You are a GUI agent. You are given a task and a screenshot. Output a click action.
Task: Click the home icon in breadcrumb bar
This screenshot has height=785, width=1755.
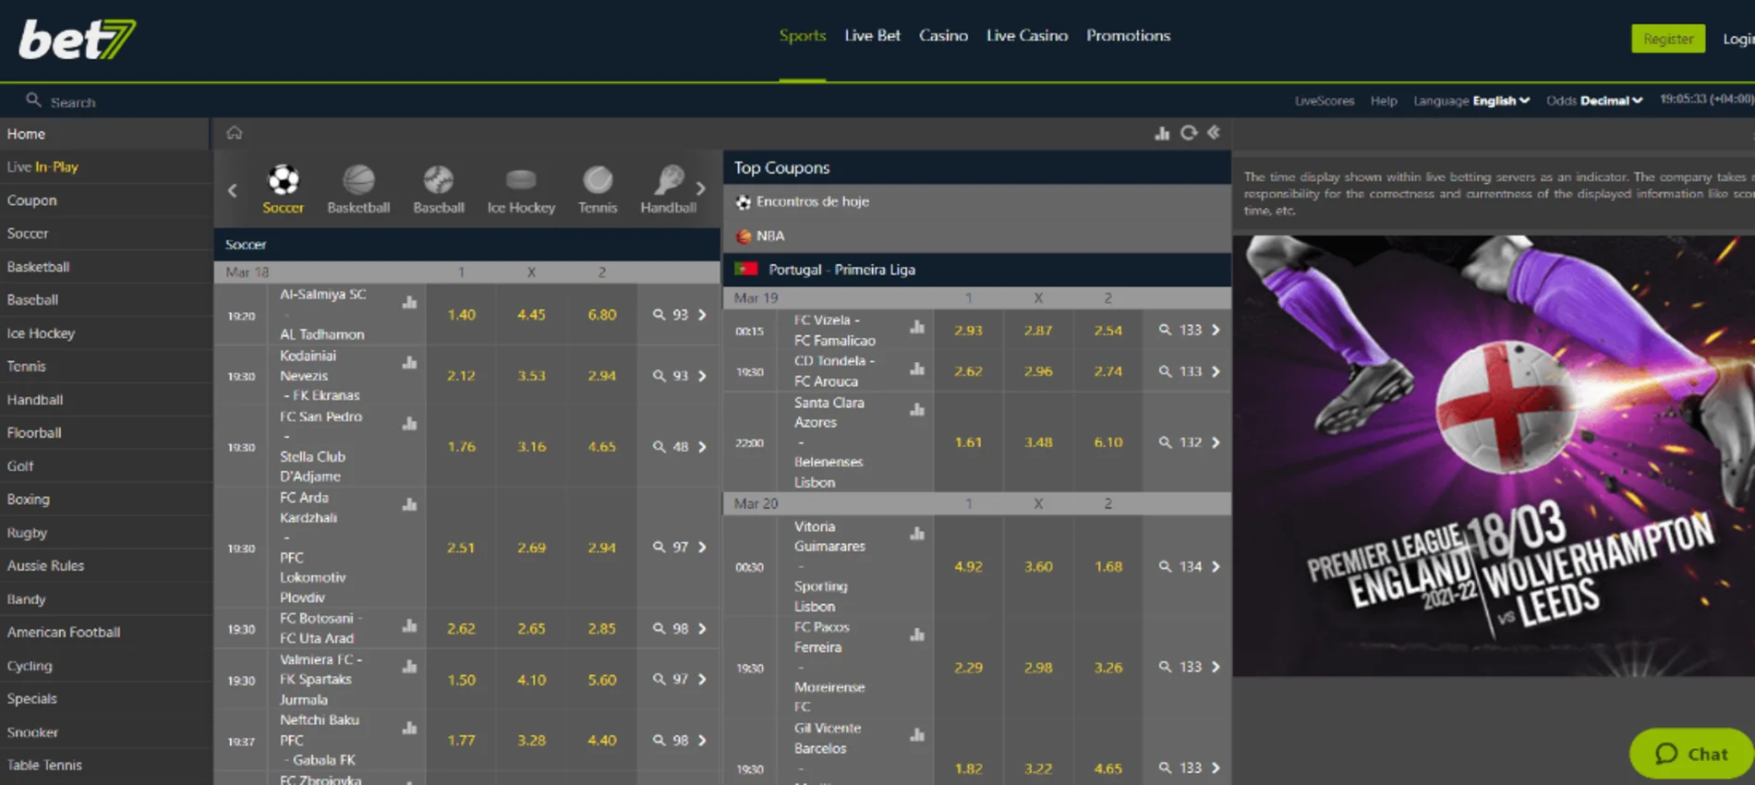coord(235,133)
